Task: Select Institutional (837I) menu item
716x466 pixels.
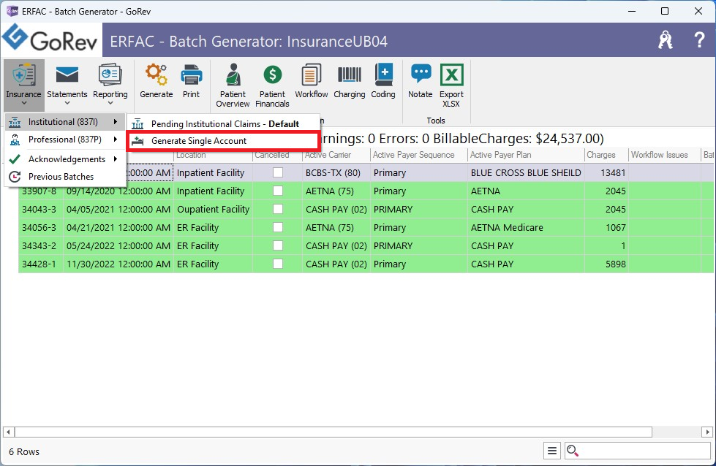Action: 65,122
